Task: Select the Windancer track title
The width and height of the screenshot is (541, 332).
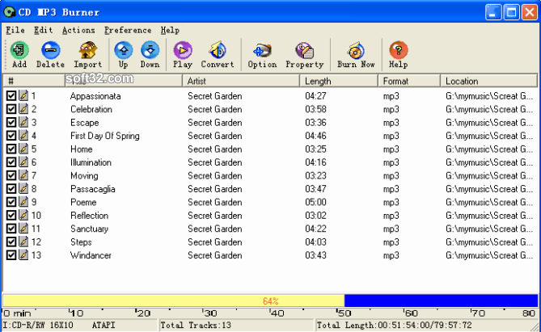Action: point(91,255)
